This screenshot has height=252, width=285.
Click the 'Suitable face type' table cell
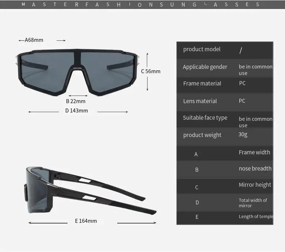click(x=205, y=118)
